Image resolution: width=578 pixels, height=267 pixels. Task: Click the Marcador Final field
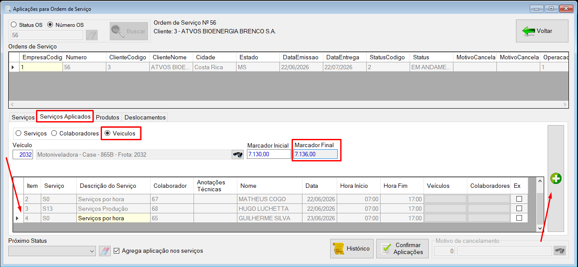[315, 154]
